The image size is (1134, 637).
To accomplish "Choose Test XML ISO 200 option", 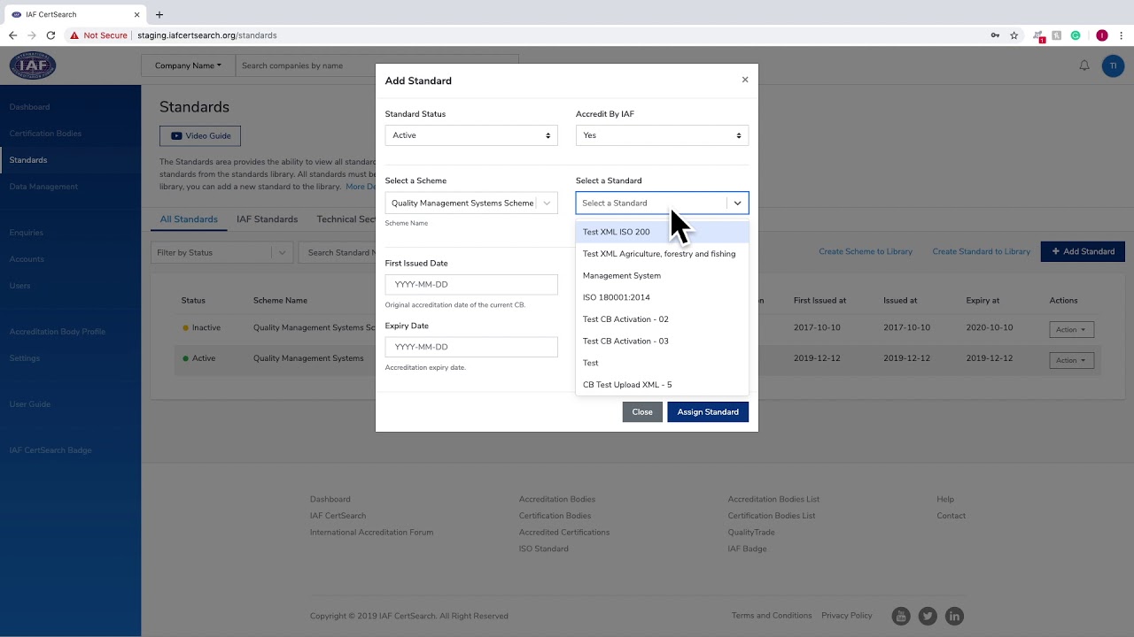I will click(x=662, y=232).
